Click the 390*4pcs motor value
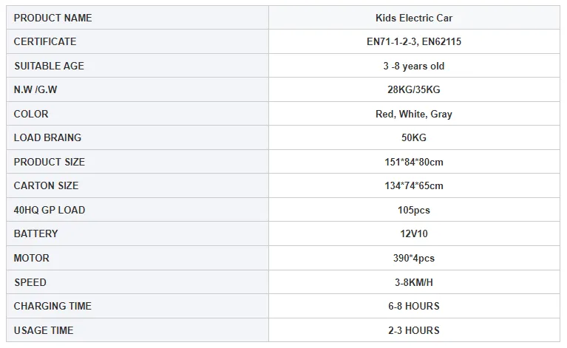 point(413,258)
